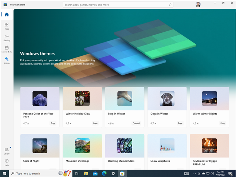Open the user profile avatar
Screen dimensions: 236x177
pos(198,5)
